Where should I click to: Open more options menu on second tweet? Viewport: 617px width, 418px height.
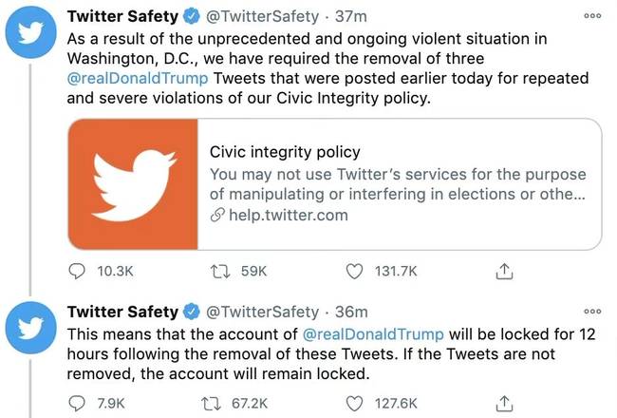(593, 311)
